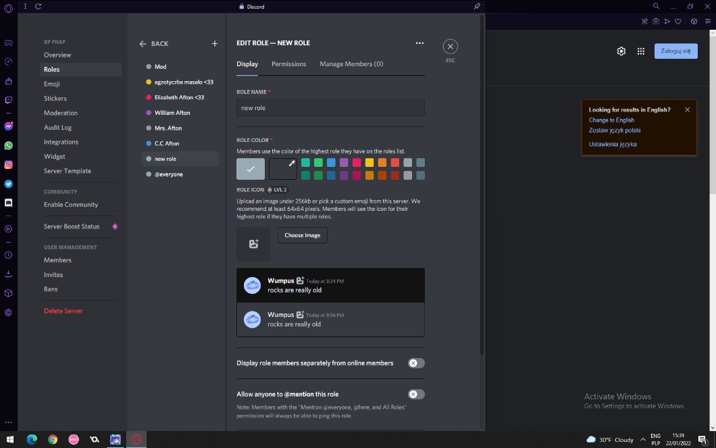Show hidden system tray icons
Screen dimensions: 716x448
coord(643,440)
